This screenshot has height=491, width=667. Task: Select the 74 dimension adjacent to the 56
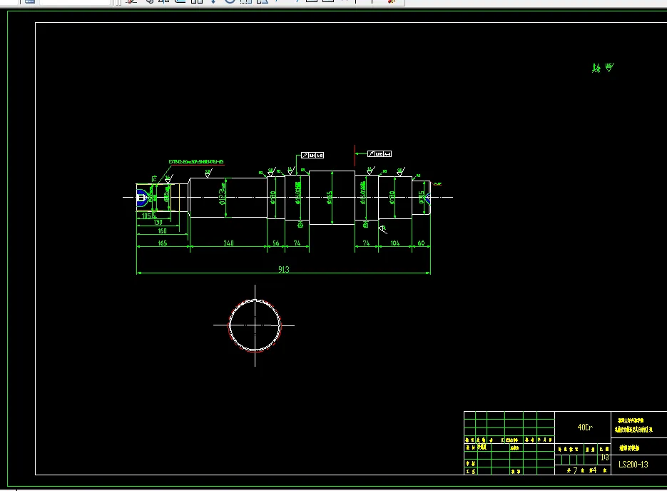click(297, 243)
